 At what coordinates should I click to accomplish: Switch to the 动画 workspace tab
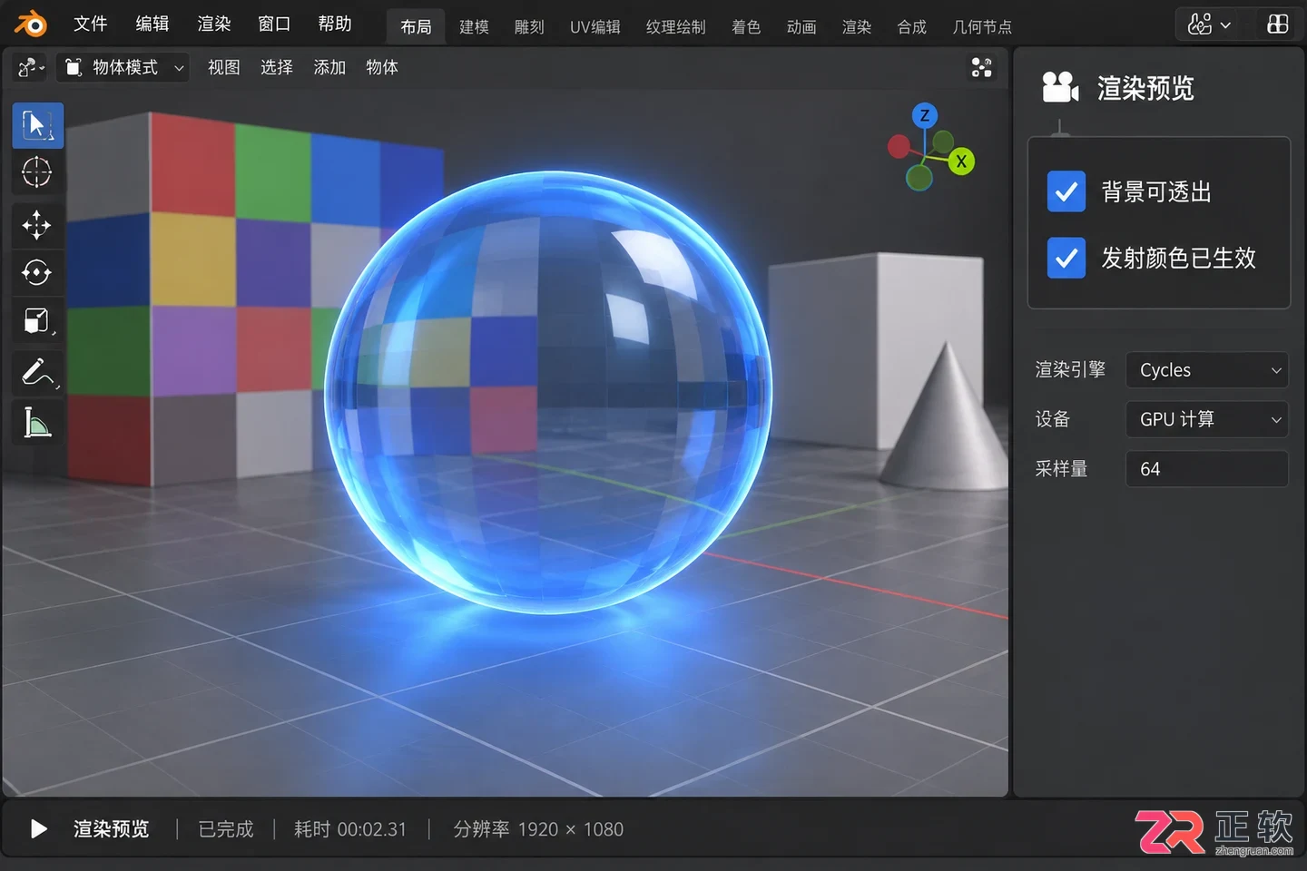pos(801,27)
